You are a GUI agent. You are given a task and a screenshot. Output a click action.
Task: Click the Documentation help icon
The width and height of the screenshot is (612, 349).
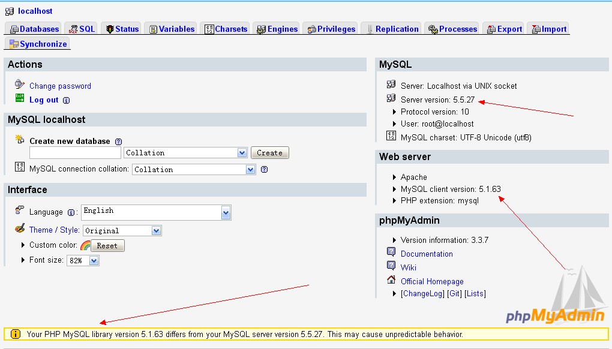point(391,251)
